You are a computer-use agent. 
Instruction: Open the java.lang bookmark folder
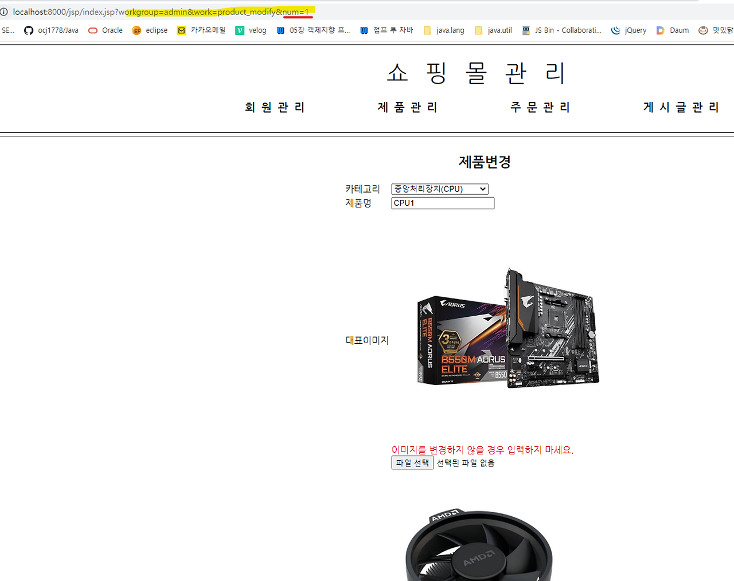click(444, 30)
